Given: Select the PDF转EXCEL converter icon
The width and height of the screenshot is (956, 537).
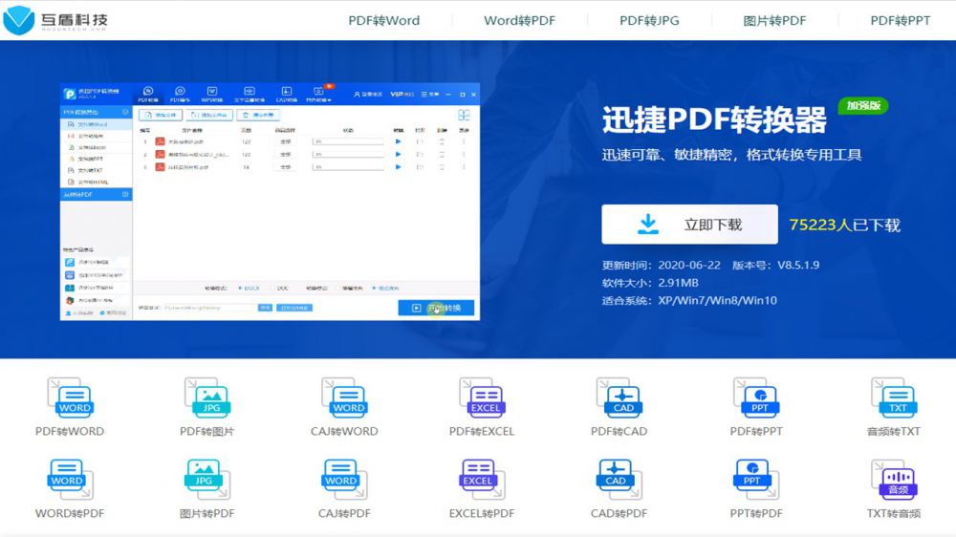Looking at the screenshot, I should click(481, 397).
